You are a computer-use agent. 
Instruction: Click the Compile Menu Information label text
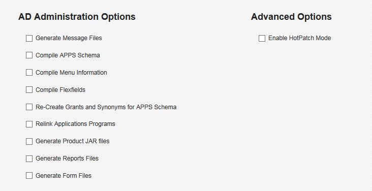click(x=71, y=72)
